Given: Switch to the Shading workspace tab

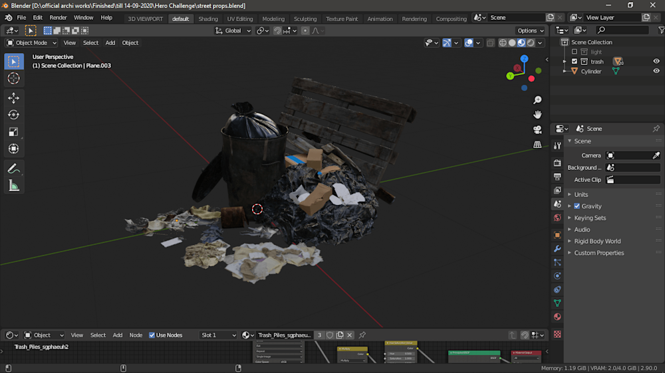Looking at the screenshot, I should pyautogui.click(x=208, y=19).
